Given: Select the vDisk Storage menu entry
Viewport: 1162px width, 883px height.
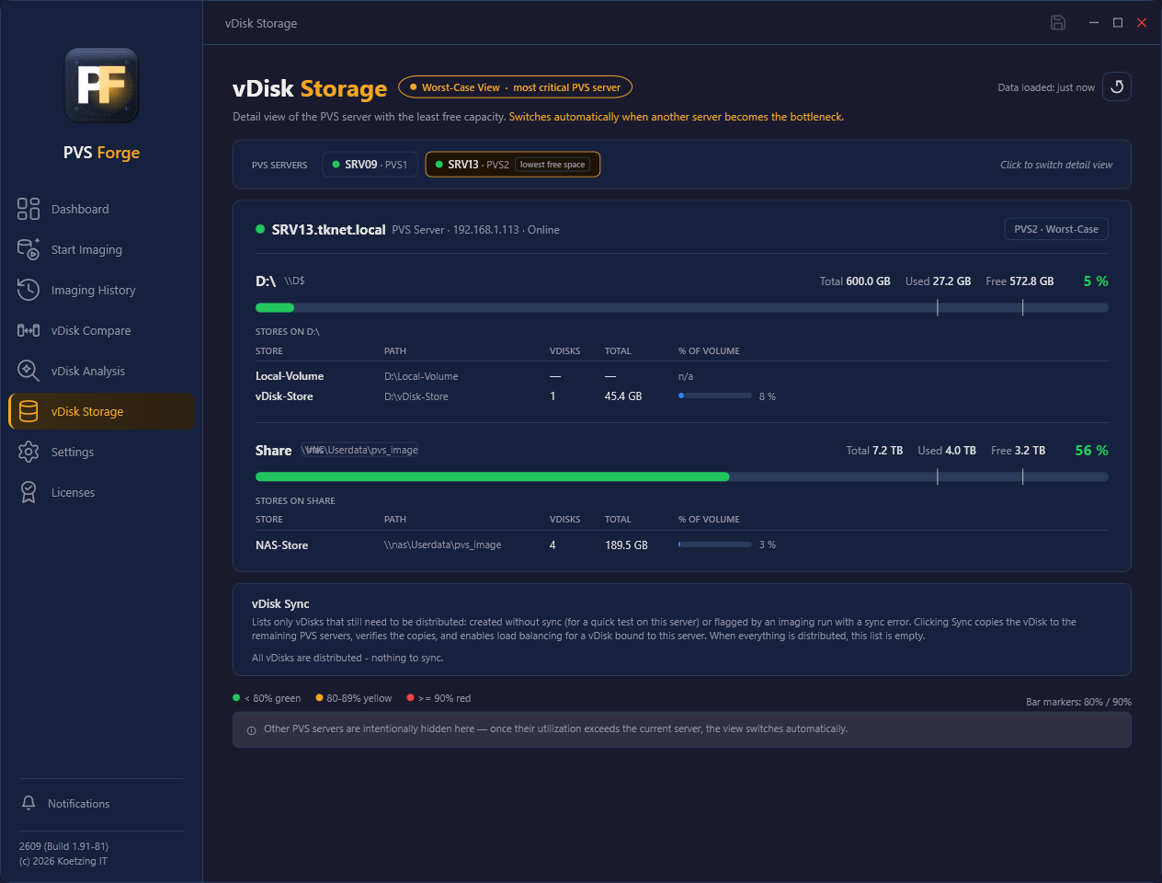Looking at the screenshot, I should tap(101, 411).
